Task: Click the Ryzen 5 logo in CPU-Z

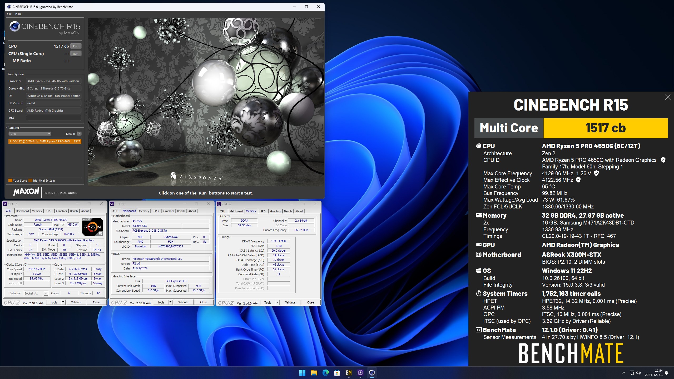Action: pos(92,227)
